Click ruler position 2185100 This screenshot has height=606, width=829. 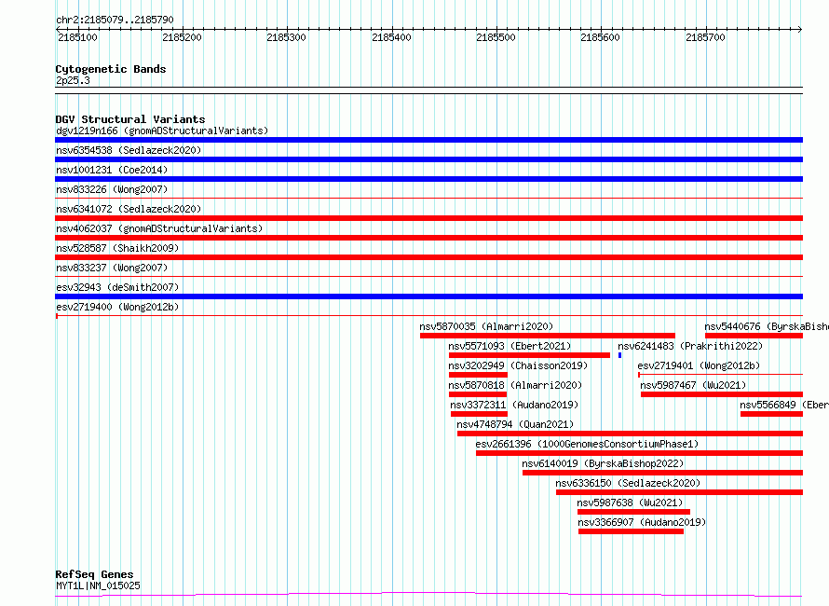coord(77,37)
